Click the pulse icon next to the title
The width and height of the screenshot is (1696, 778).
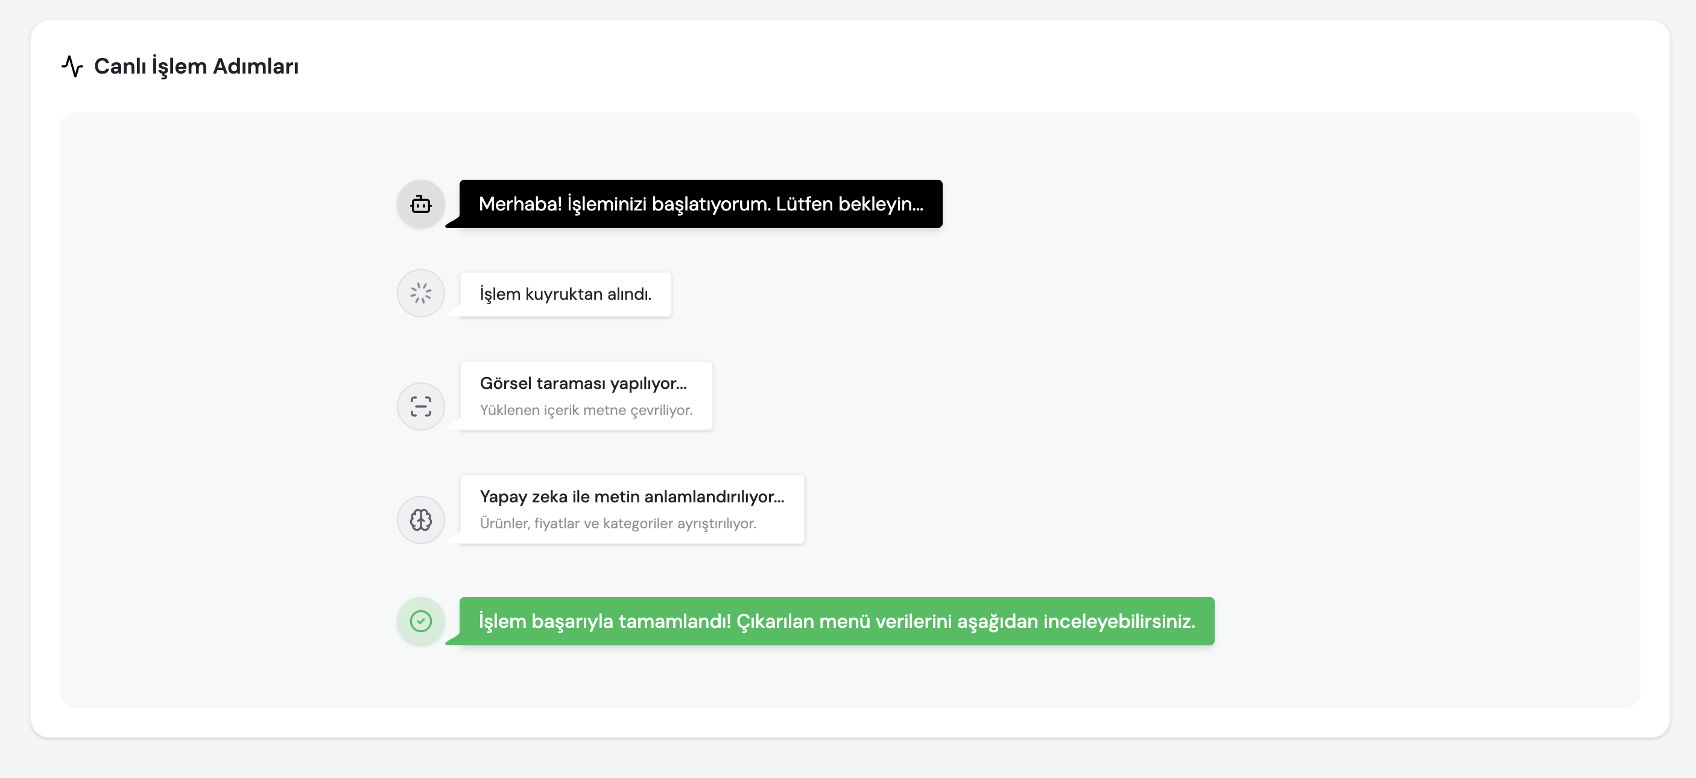(71, 66)
